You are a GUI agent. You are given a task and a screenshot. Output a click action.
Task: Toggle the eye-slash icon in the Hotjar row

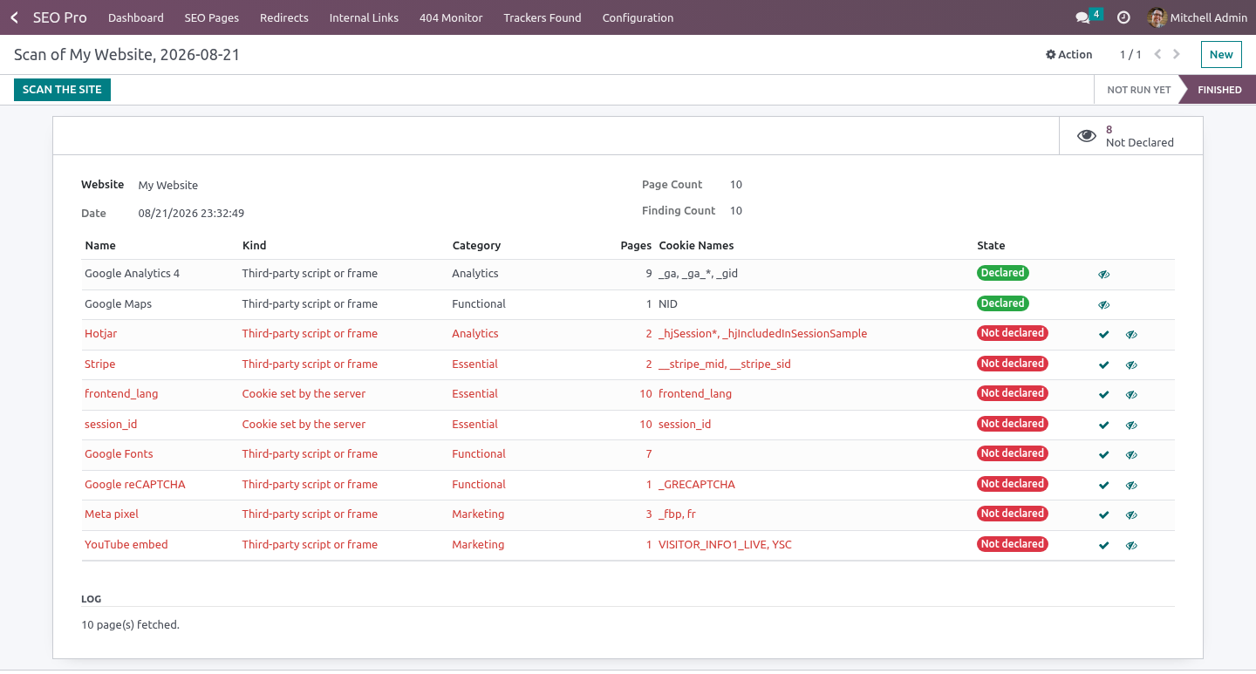1131,335
